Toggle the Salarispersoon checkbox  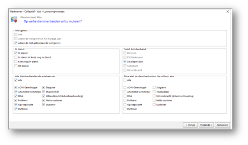125,61
